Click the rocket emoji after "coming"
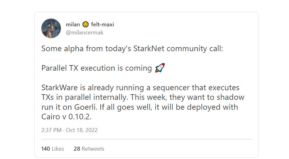 point(160,68)
